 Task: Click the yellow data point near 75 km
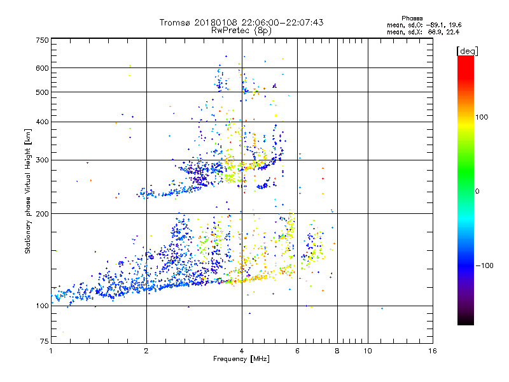point(63,332)
